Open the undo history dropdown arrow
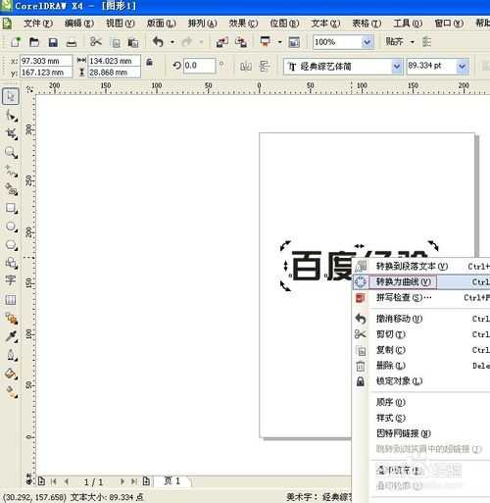The width and height of the screenshot is (490, 503). [x=172, y=42]
